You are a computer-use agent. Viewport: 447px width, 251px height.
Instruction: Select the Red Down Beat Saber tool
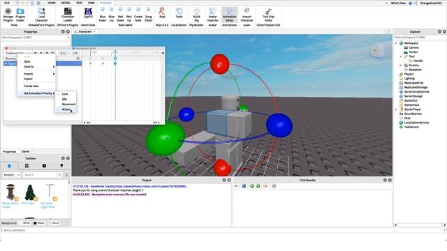point(120,15)
